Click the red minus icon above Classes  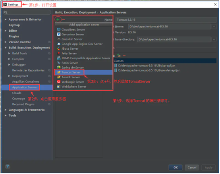point(124,55)
